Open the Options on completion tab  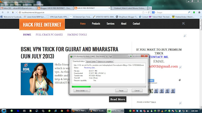105,62
